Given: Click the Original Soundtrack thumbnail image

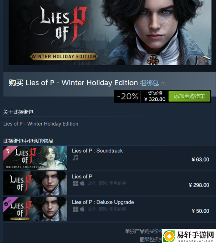Looking at the screenshot, I should tap(35, 158).
